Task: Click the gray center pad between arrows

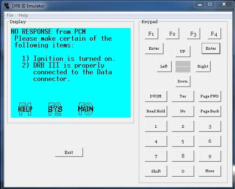Action: (x=183, y=66)
